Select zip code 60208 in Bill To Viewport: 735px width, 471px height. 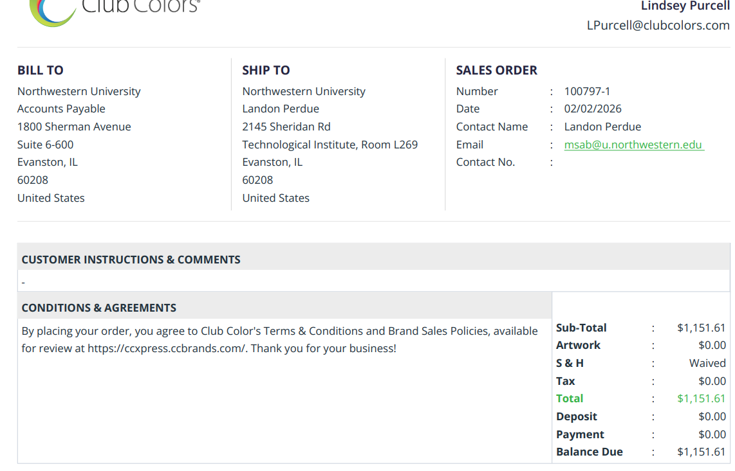pos(33,180)
